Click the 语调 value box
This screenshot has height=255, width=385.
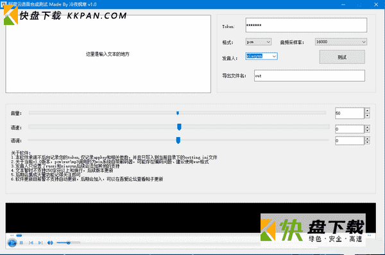coord(350,141)
